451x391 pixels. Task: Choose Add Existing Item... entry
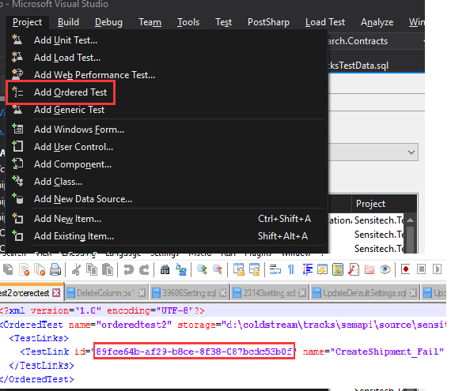click(167, 236)
